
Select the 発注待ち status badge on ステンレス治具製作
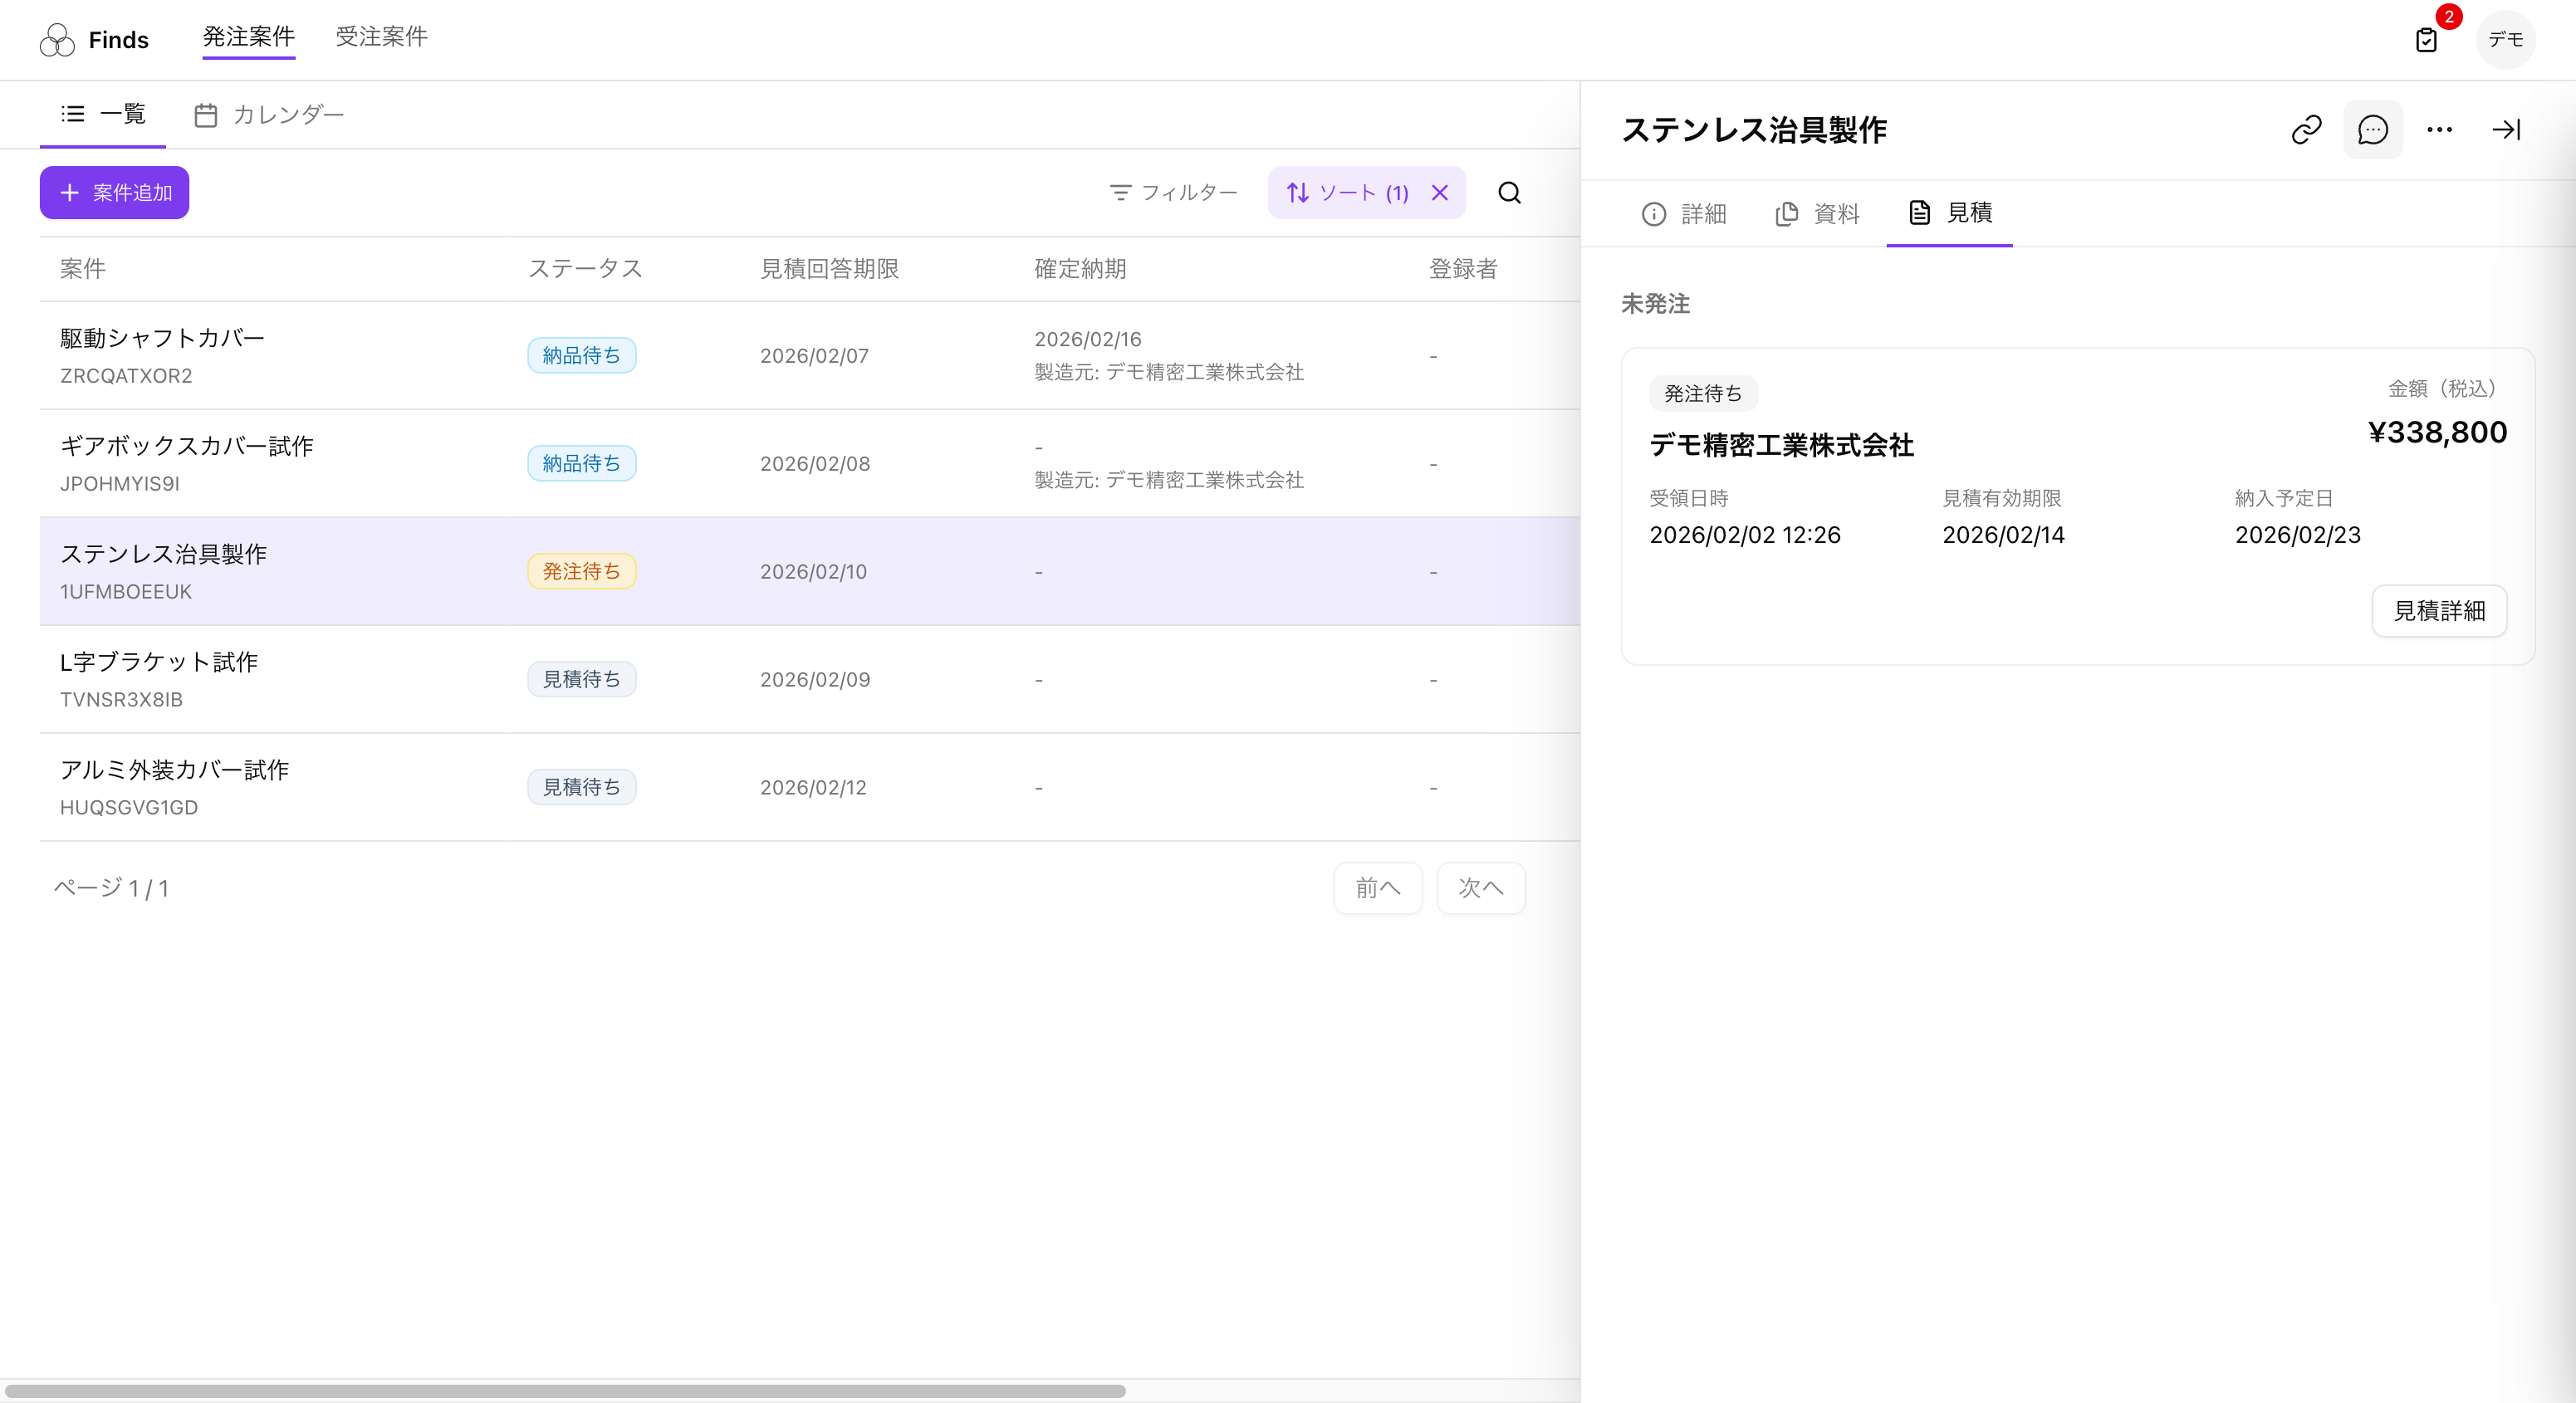coord(581,571)
